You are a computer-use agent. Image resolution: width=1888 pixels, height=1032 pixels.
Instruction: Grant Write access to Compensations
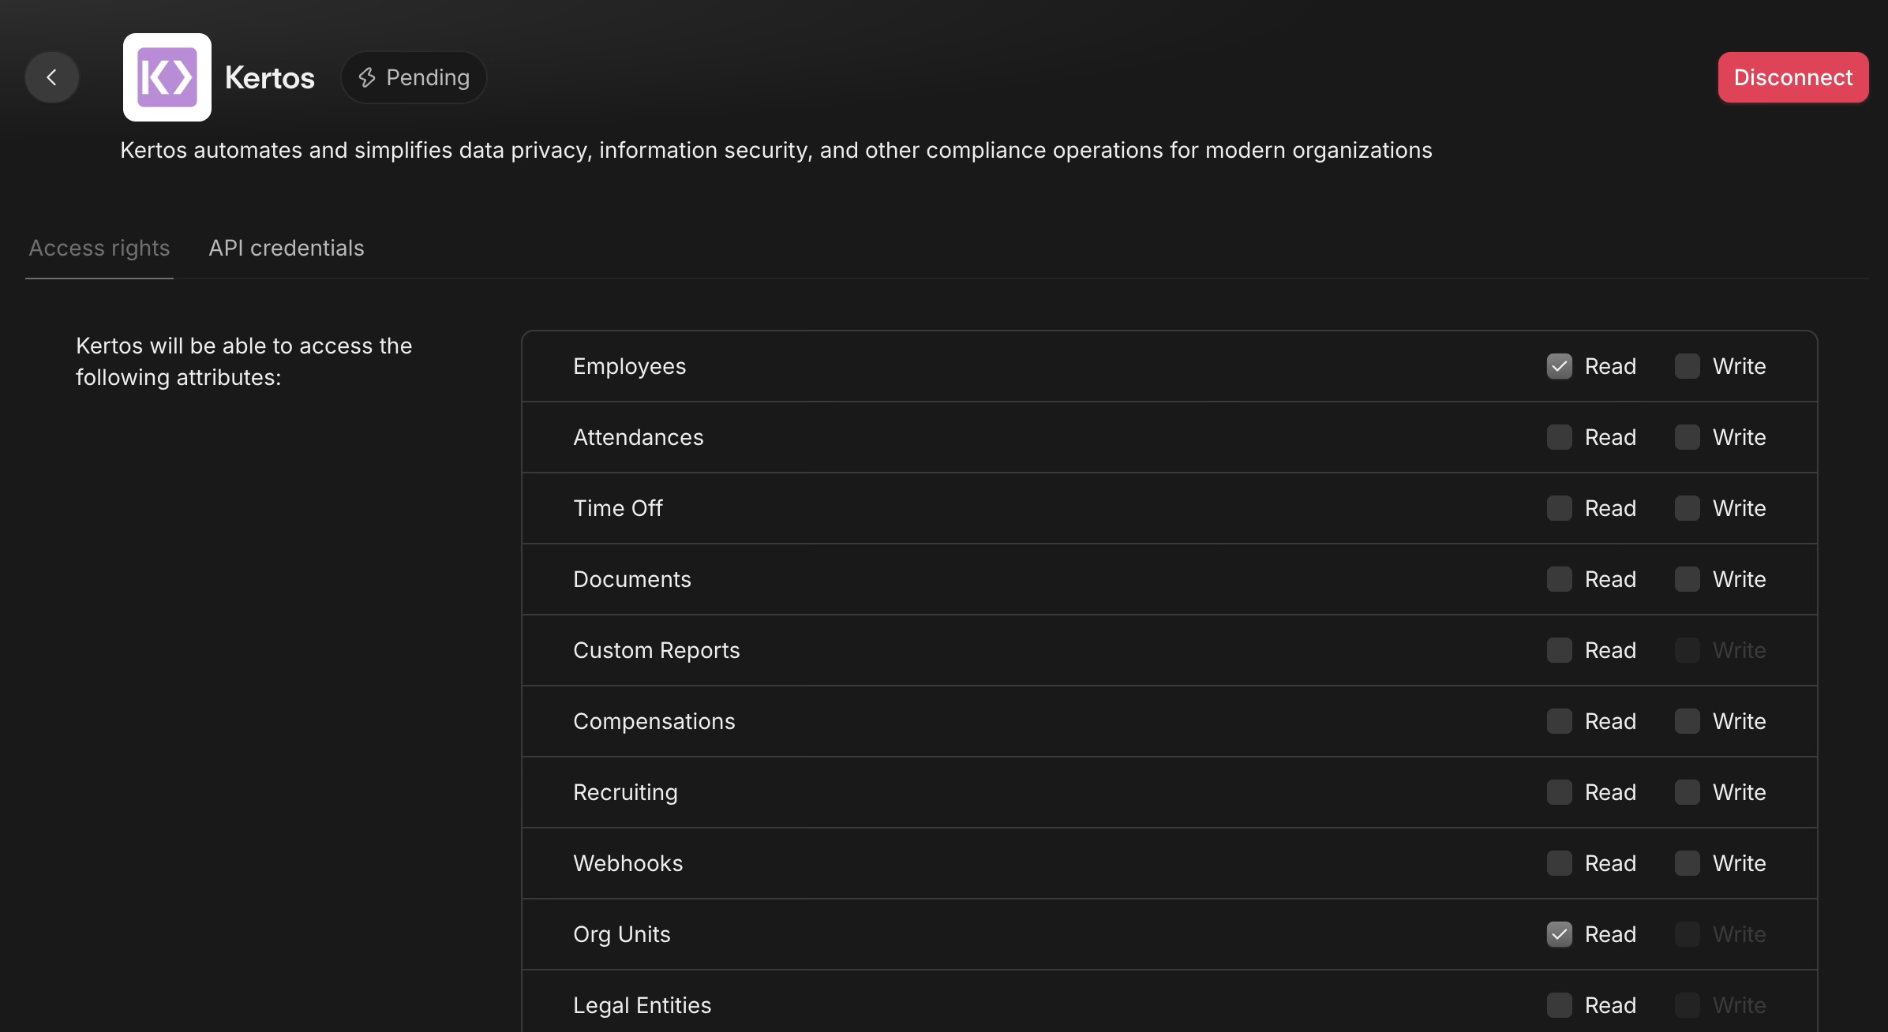coord(1688,721)
